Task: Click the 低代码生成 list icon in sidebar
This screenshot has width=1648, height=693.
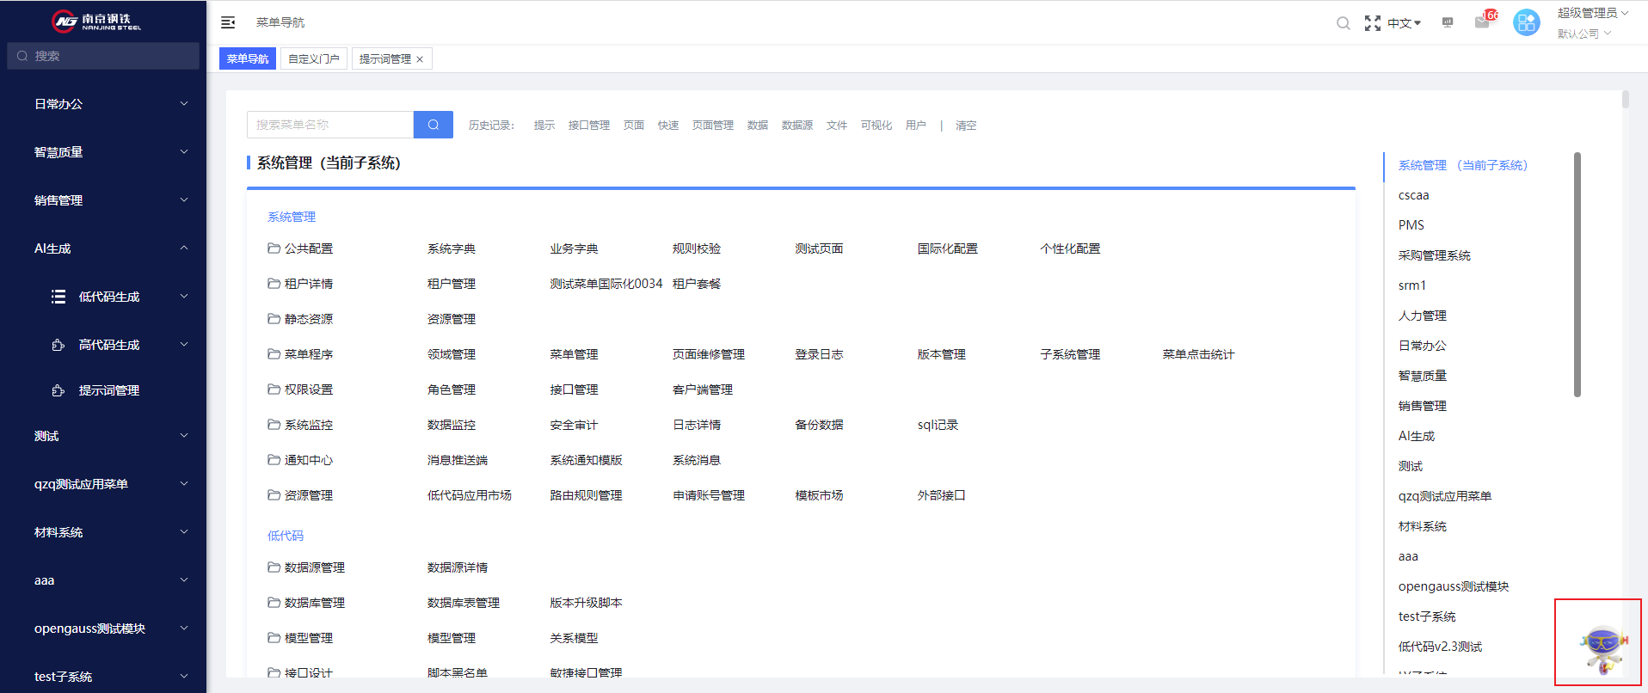Action: pos(58,297)
